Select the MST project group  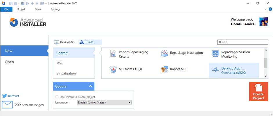[74, 63]
